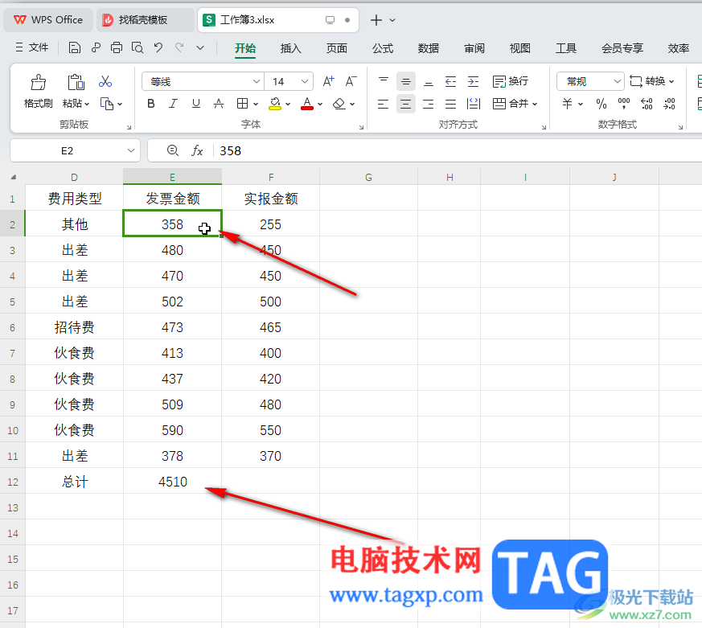Toggle center horizontal alignment
The width and height of the screenshot is (702, 628).
405,104
